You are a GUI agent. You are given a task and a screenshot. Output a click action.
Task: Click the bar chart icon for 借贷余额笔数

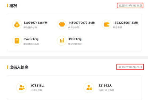tap(62, 41)
